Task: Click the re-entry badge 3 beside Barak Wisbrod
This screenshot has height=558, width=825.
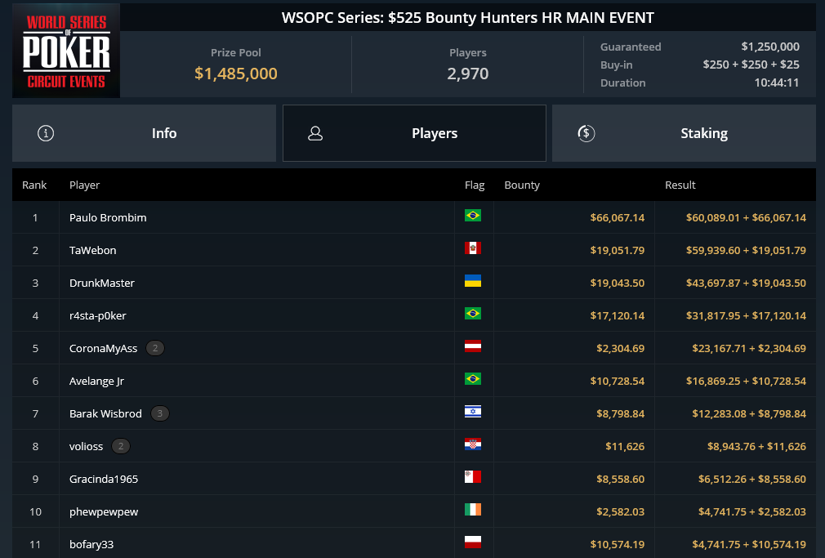Action: click(x=160, y=413)
